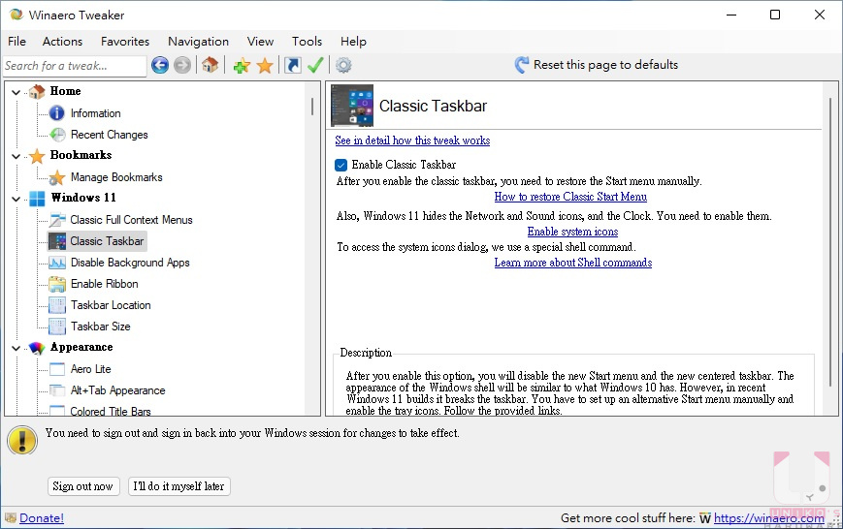The height and width of the screenshot is (529, 843).
Task: Click the green checkmark toolbar icon
Action: 315,66
